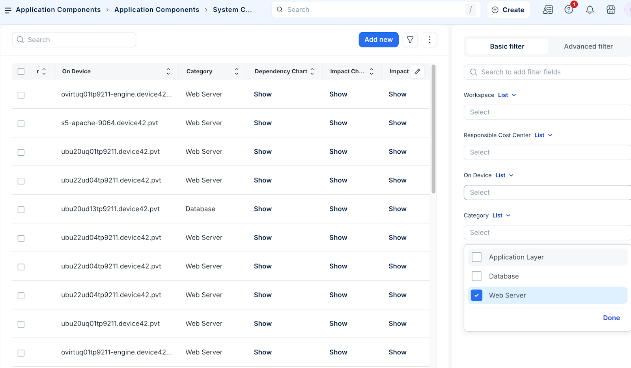Click the ubu20ud13tp9211.device42.pvt device name
Screen dimensions: 631x368
110,209
